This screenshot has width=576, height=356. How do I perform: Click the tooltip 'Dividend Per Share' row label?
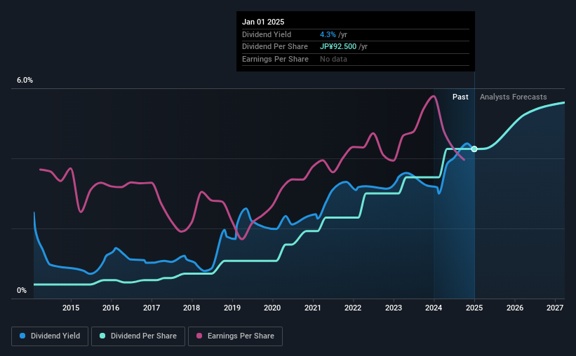[x=275, y=47]
